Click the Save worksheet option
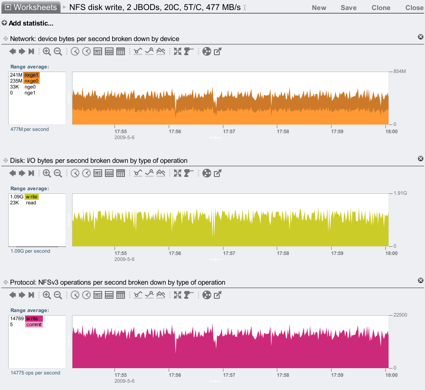The image size is (425, 390). coord(348,8)
